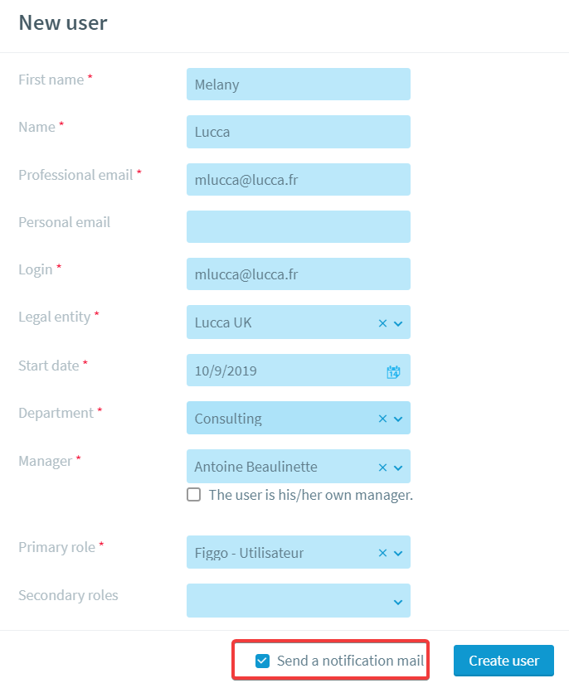This screenshot has width=569, height=688.
Task: Uncheck Send a notification mail
Action: [x=263, y=661]
